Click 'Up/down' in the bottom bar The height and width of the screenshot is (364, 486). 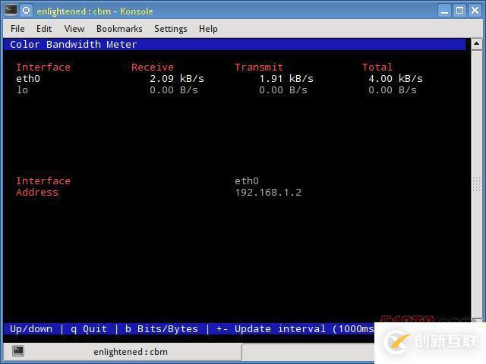coord(31,328)
